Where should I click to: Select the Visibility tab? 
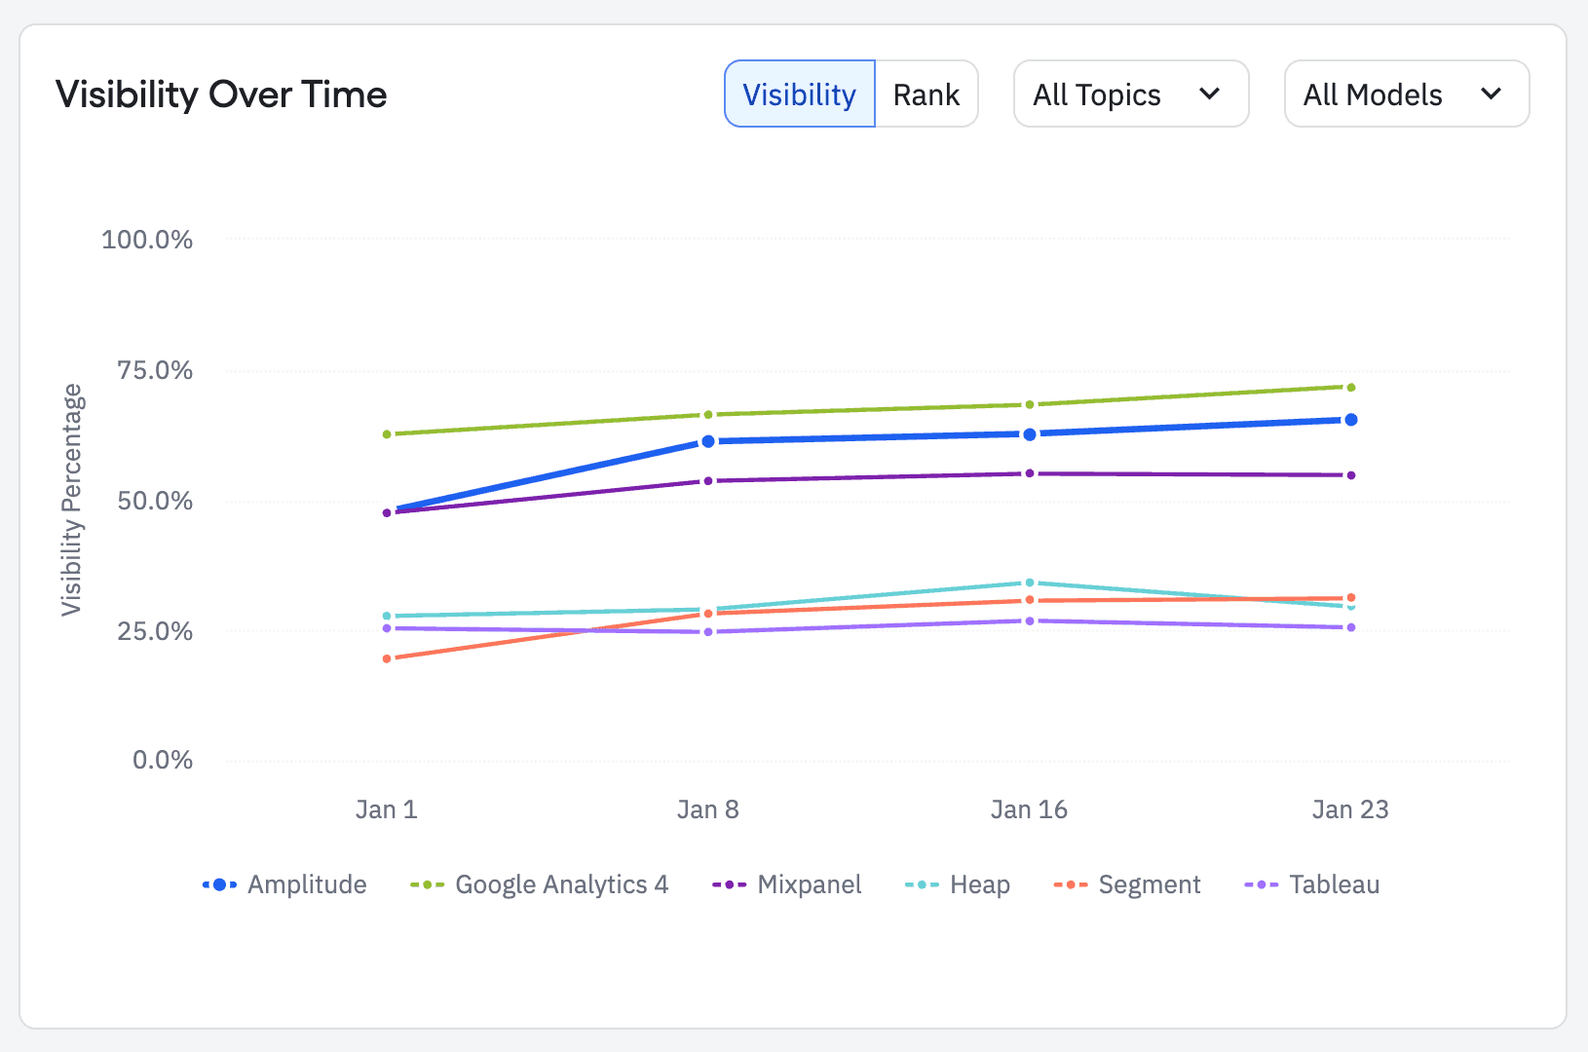point(799,94)
